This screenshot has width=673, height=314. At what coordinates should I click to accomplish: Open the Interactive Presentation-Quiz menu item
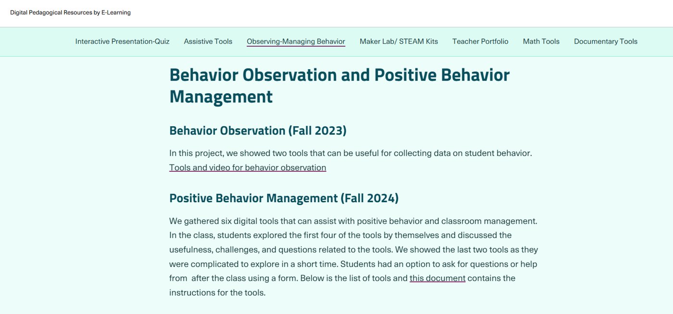(x=122, y=41)
